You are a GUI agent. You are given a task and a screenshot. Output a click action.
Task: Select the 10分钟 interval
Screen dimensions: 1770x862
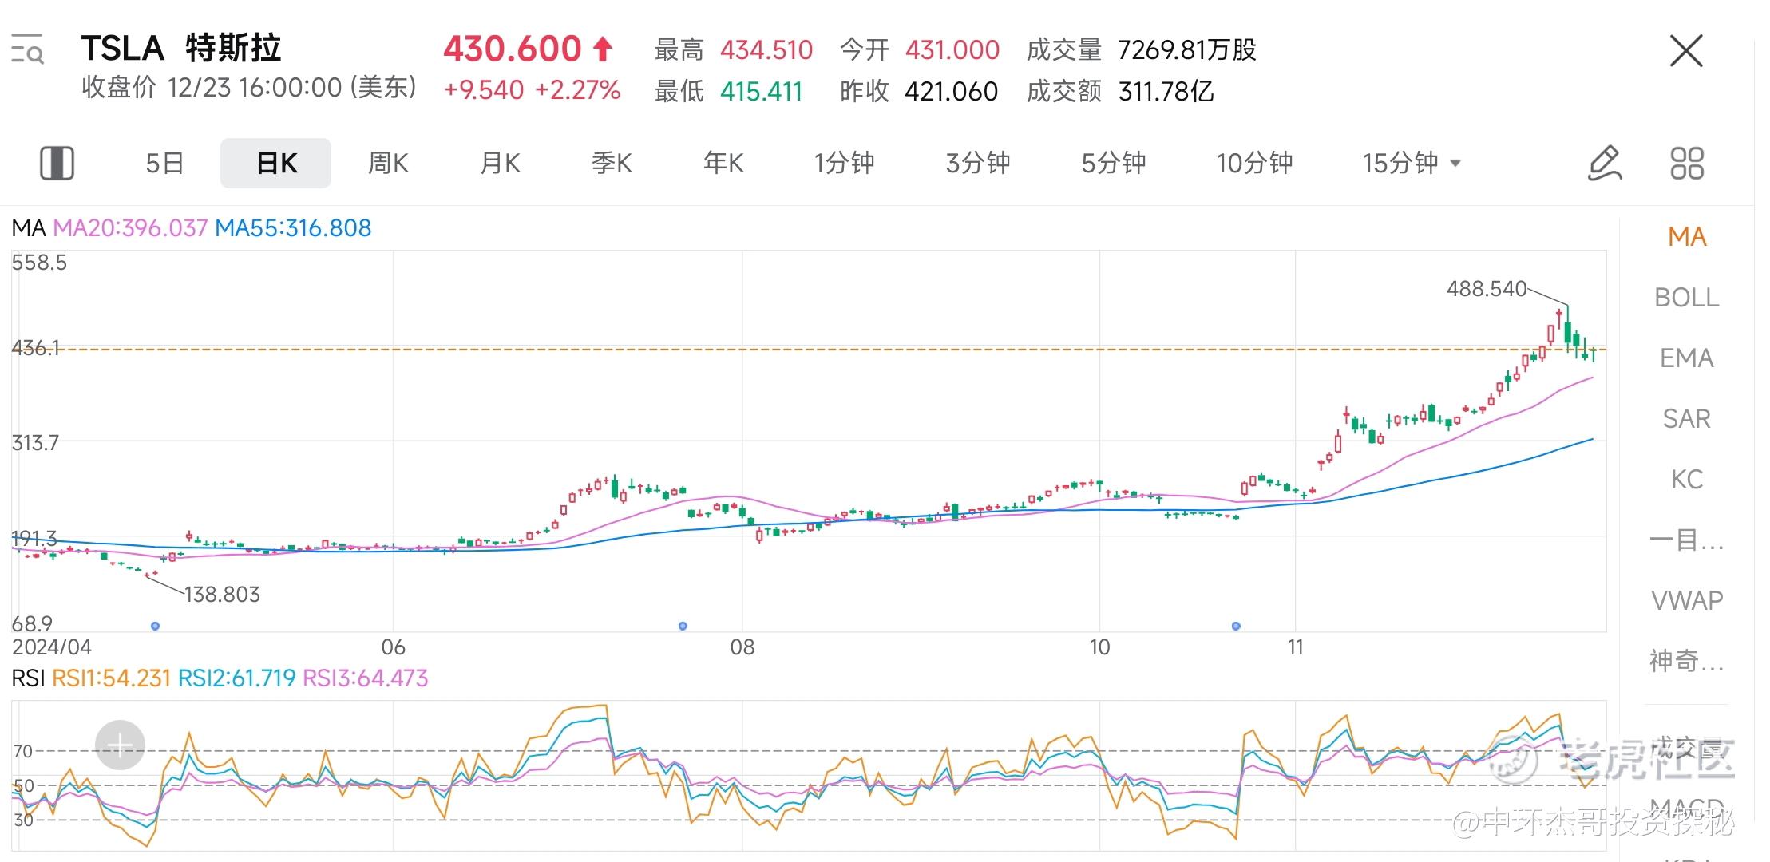coord(1254,163)
